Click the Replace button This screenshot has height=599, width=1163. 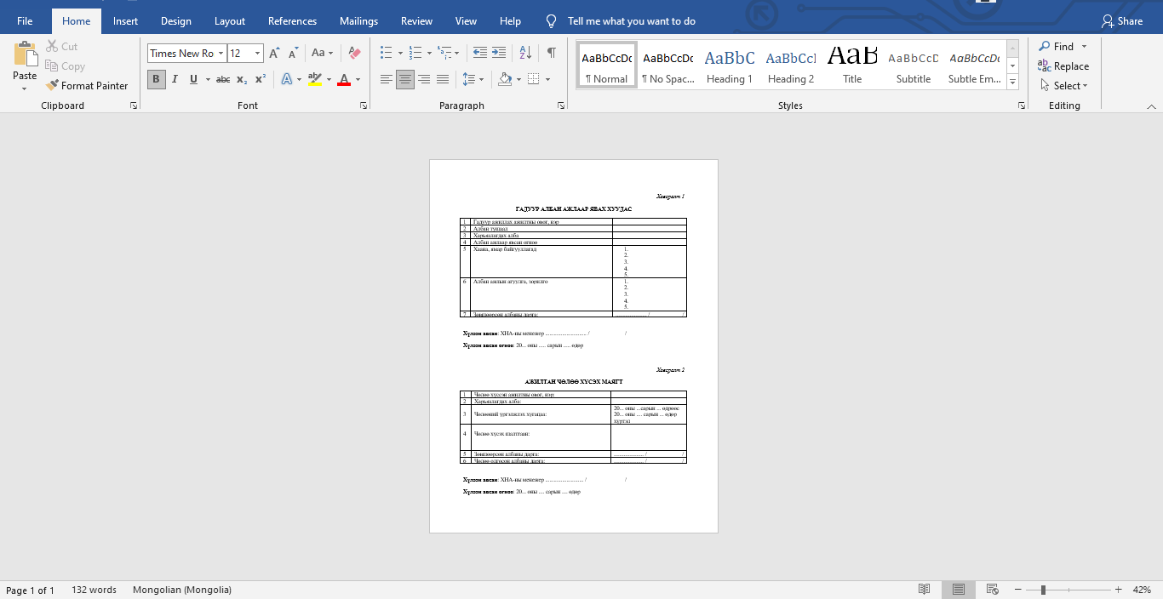1063,66
